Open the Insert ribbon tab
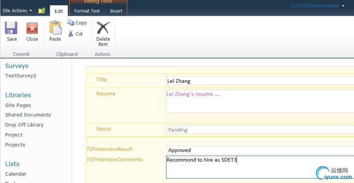The width and height of the screenshot is (354, 183). [116, 11]
